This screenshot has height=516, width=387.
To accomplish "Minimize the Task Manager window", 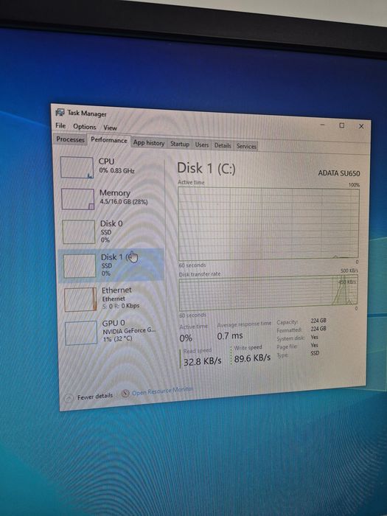I will (x=323, y=125).
